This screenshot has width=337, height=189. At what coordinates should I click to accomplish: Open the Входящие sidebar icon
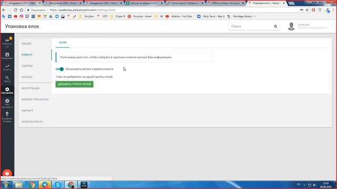[x=7, y=56]
